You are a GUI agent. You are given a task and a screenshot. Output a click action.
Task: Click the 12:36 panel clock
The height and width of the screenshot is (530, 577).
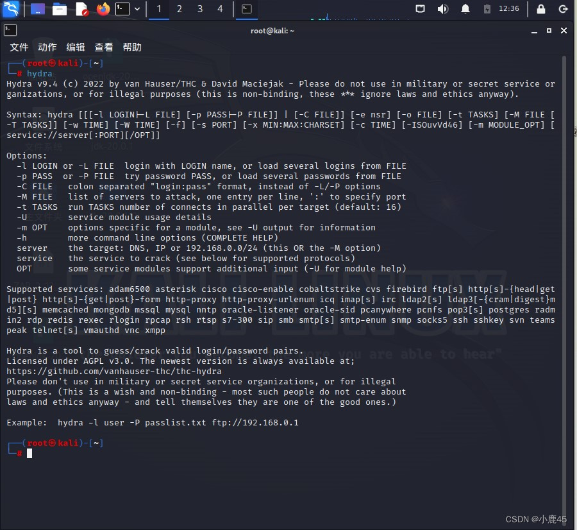(x=508, y=8)
